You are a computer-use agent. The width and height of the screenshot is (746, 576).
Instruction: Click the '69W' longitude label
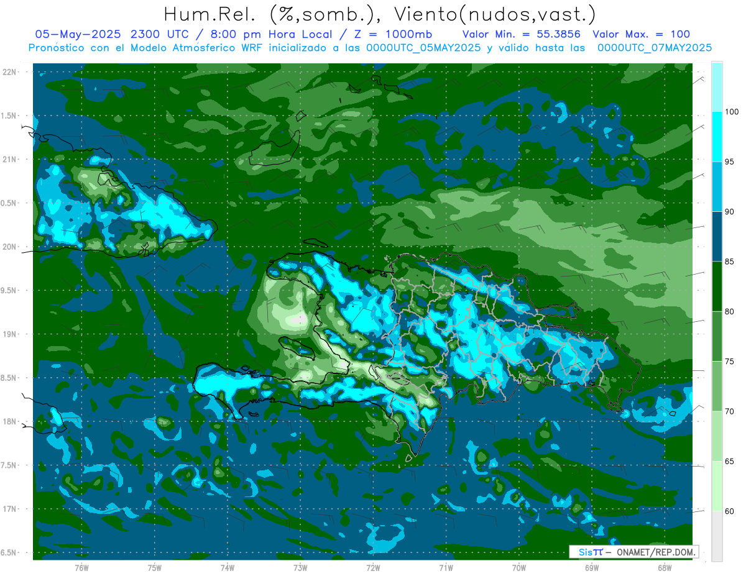coord(592,567)
